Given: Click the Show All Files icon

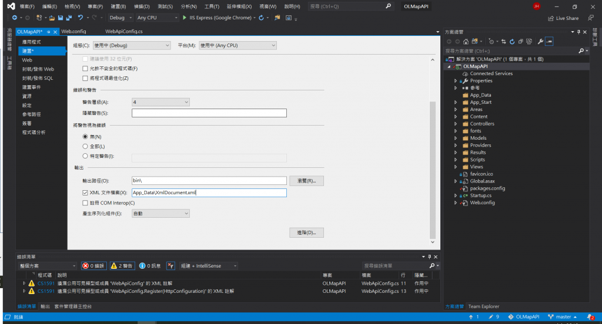Looking at the screenshot, I should point(529,42).
